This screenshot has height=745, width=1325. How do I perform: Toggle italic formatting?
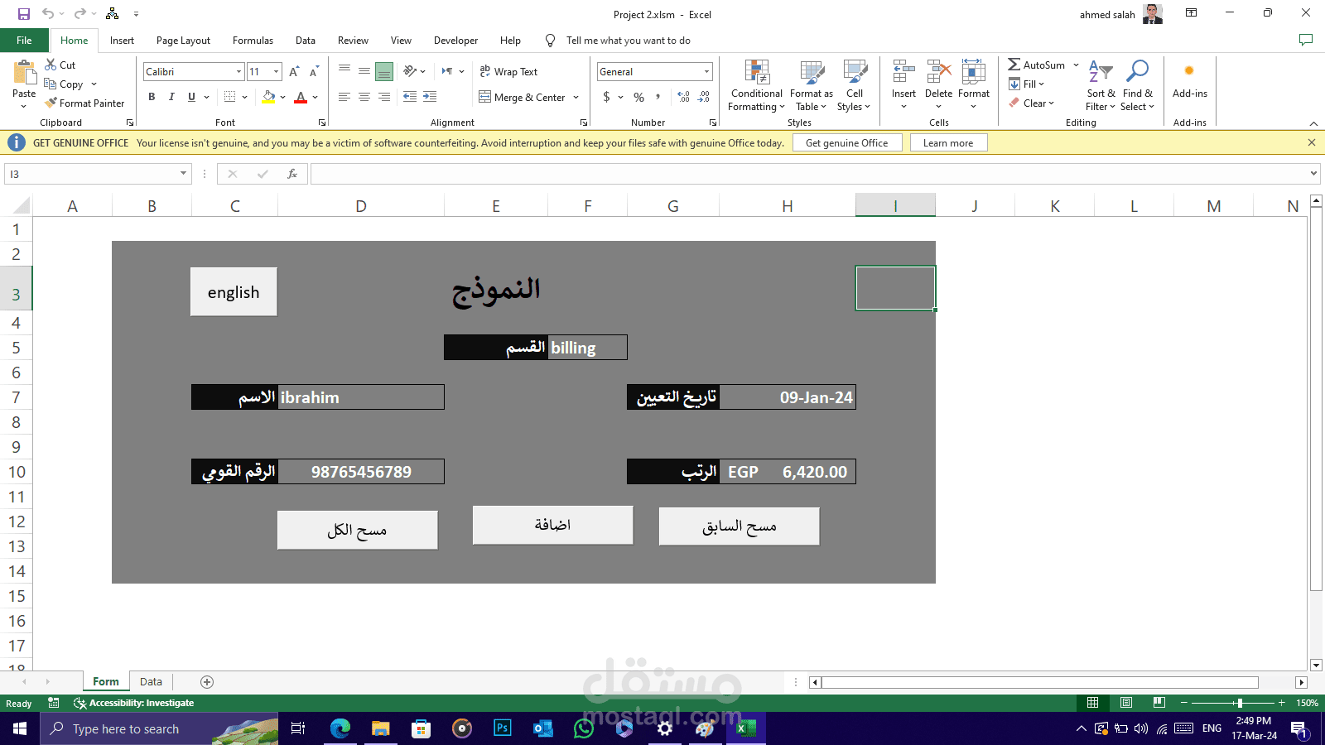[171, 97]
